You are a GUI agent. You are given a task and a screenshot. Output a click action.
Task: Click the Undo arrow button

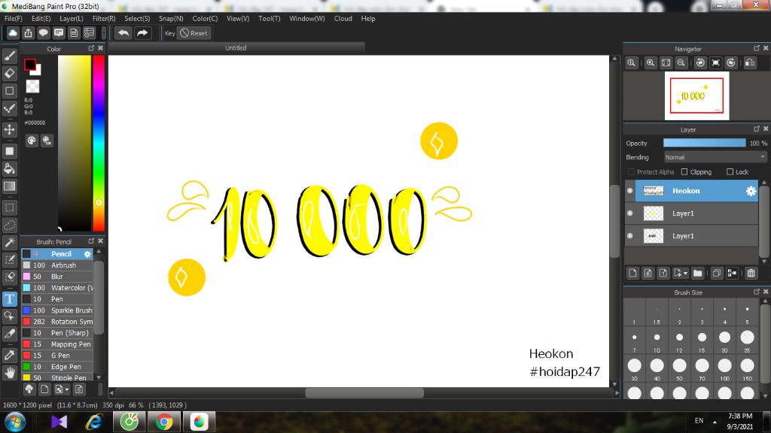[123, 33]
